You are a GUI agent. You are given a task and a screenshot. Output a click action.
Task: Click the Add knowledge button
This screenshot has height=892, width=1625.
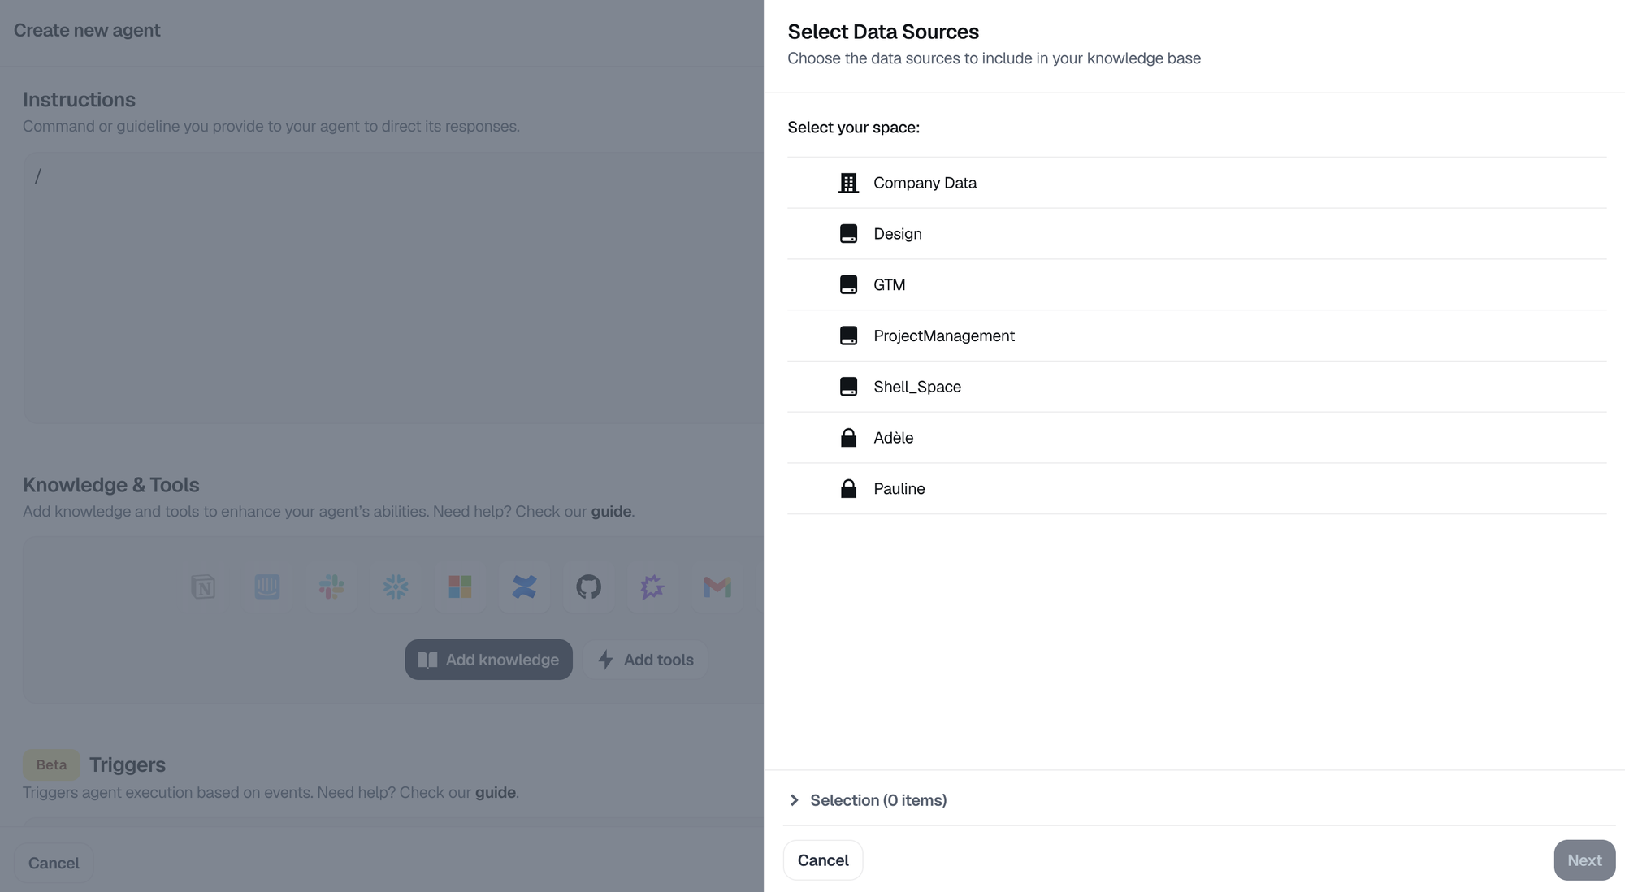click(x=488, y=660)
